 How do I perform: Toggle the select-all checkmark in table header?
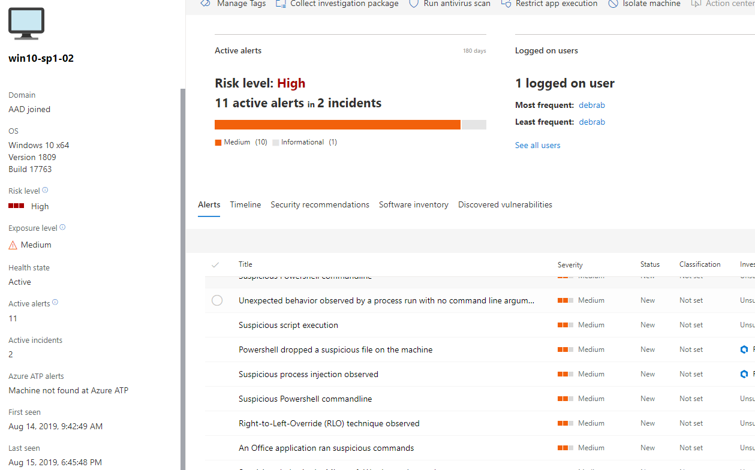click(215, 264)
